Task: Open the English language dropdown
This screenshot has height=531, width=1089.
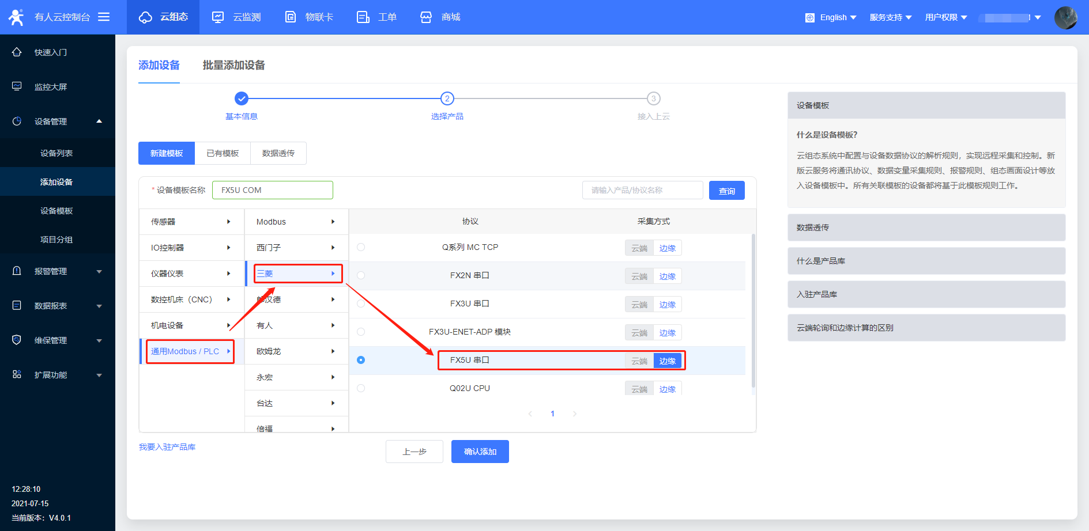Action: [831, 17]
